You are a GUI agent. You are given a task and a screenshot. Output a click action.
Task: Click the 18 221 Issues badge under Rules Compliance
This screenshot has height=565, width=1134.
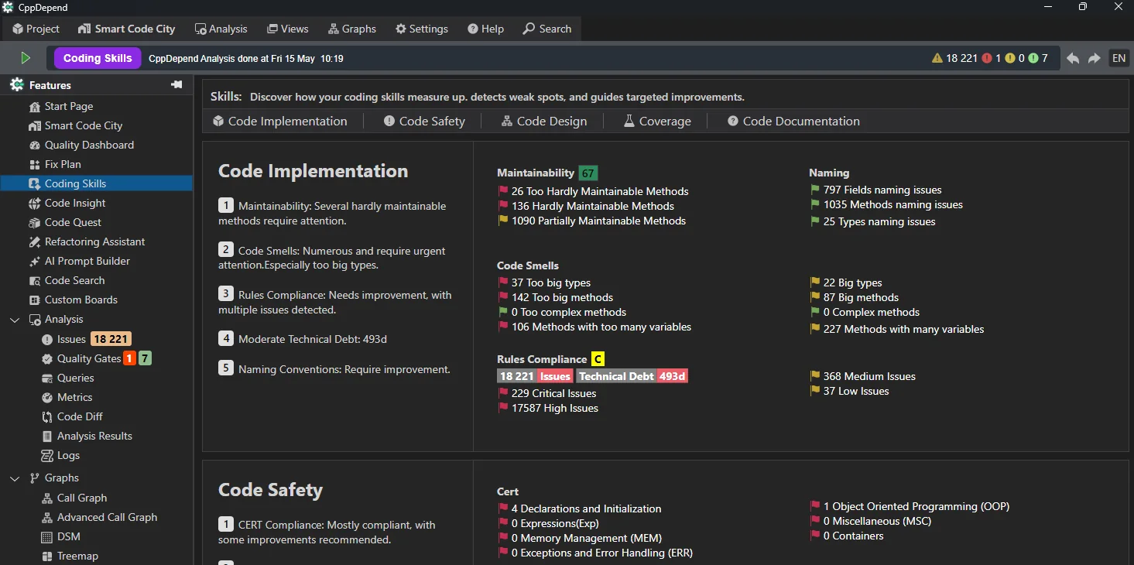click(x=535, y=376)
